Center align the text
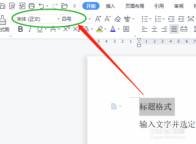196x144 pixels. [154, 29]
